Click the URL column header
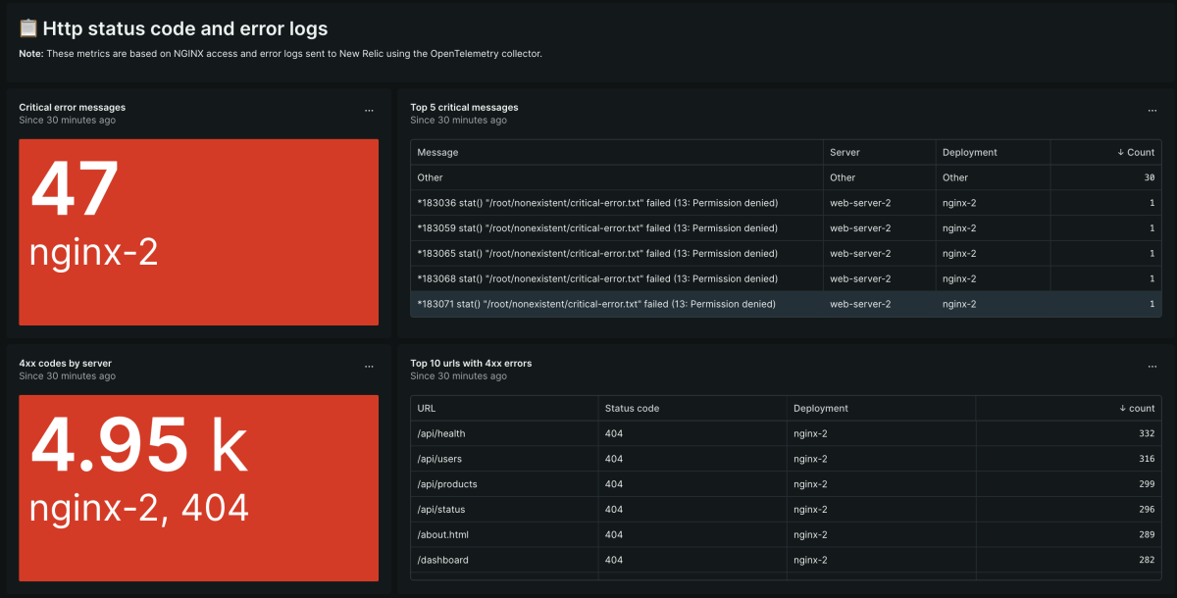This screenshot has width=1177, height=598. tap(427, 408)
